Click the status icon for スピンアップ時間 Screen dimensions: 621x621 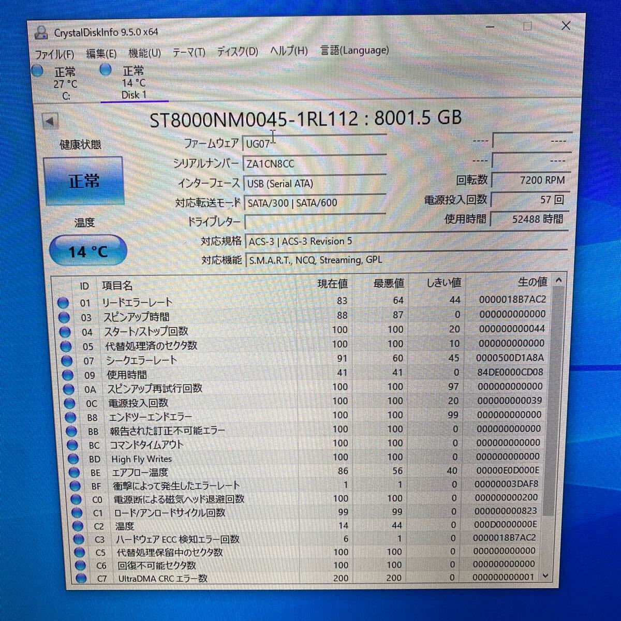pos(64,318)
